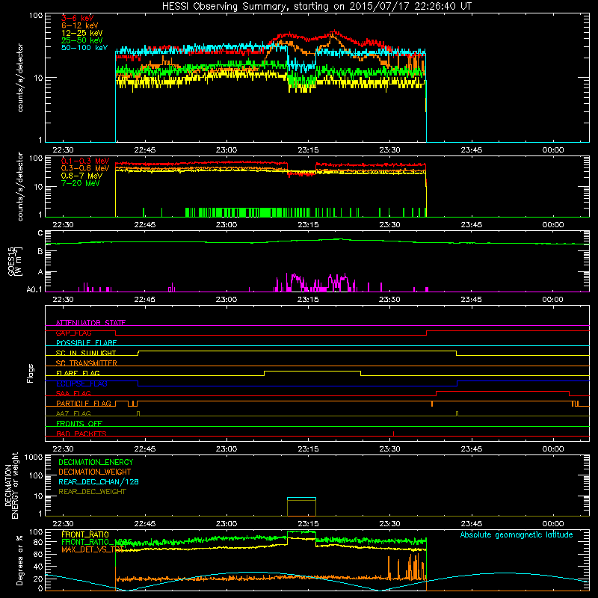Select the 3-6 keV legend label
This screenshot has width=598, height=598.
tap(78, 18)
